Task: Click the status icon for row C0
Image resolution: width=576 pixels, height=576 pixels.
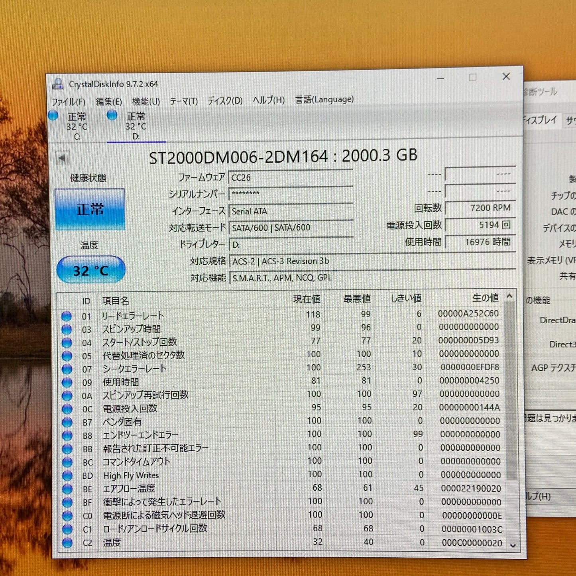Action: (x=67, y=516)
